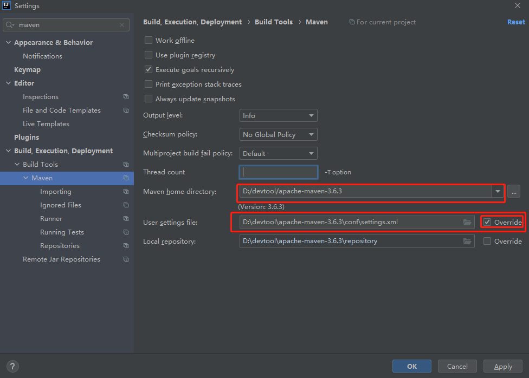Select Ignored Files under Maven

click(61, 205)
